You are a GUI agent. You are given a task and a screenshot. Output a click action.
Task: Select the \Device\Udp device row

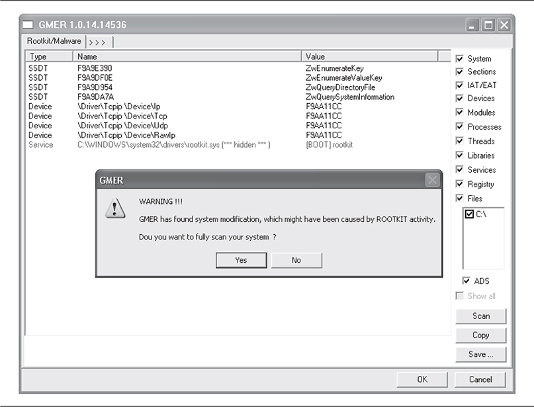pos(238,125)
